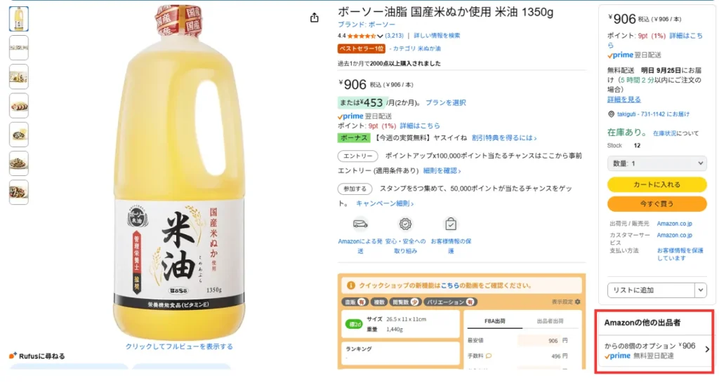Open the 数量 quantity dropdown
The width and height of the screenshot is (719, 385).
coord(657,163)
